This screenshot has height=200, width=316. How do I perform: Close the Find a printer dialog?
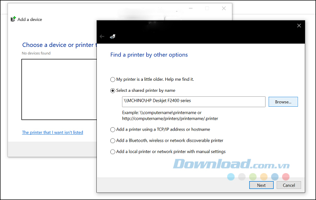(299, 25)
